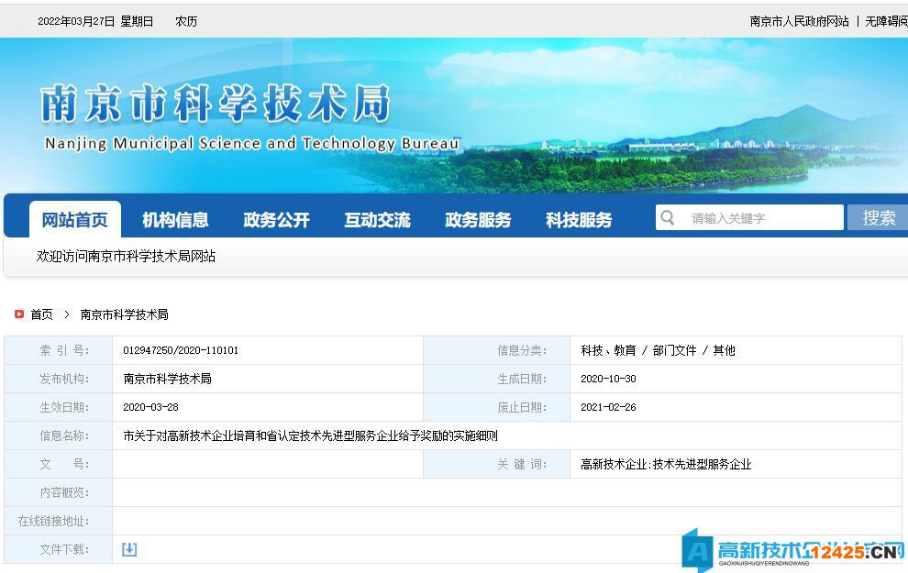This screenshot has height=573, width=908.
Task: Open the 网站首页 tab
Action: (x=75, y=220)
